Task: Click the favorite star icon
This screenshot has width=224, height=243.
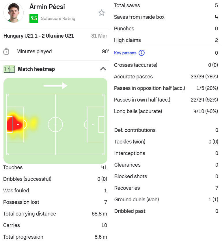Action: [102, 13]
